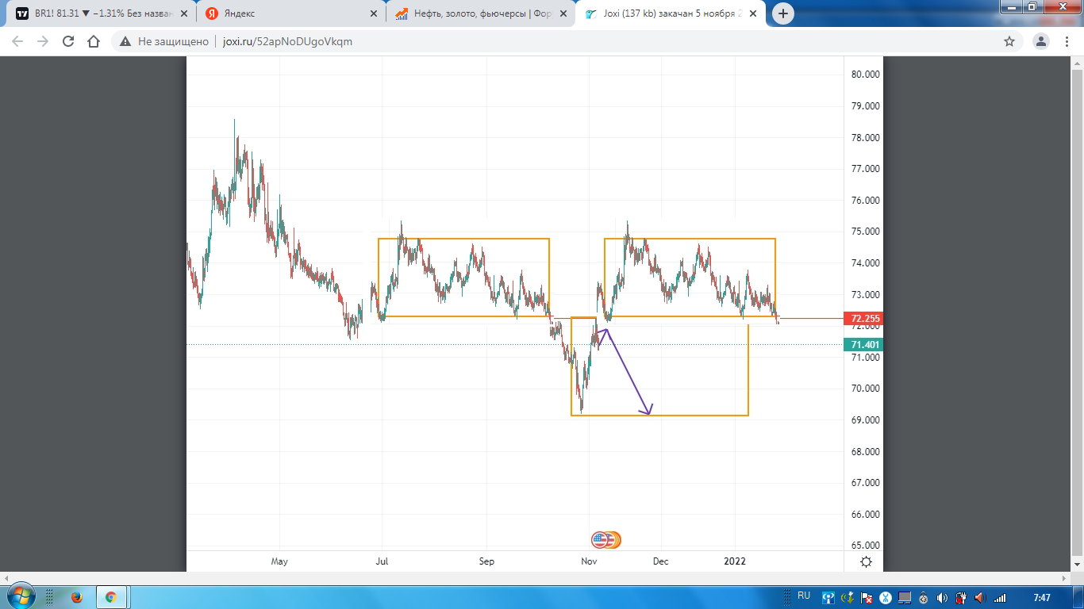Open the Action Center flag tray icon
The height and width of the screenshot is (609, 1084).
tap(866, 598)
